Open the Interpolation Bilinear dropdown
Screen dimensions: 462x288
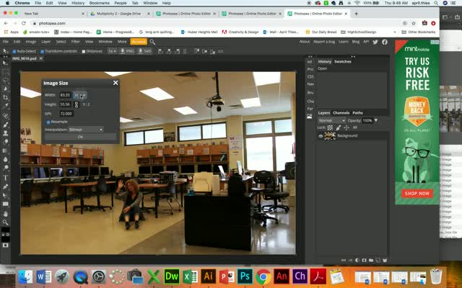[x=85, y=130]
